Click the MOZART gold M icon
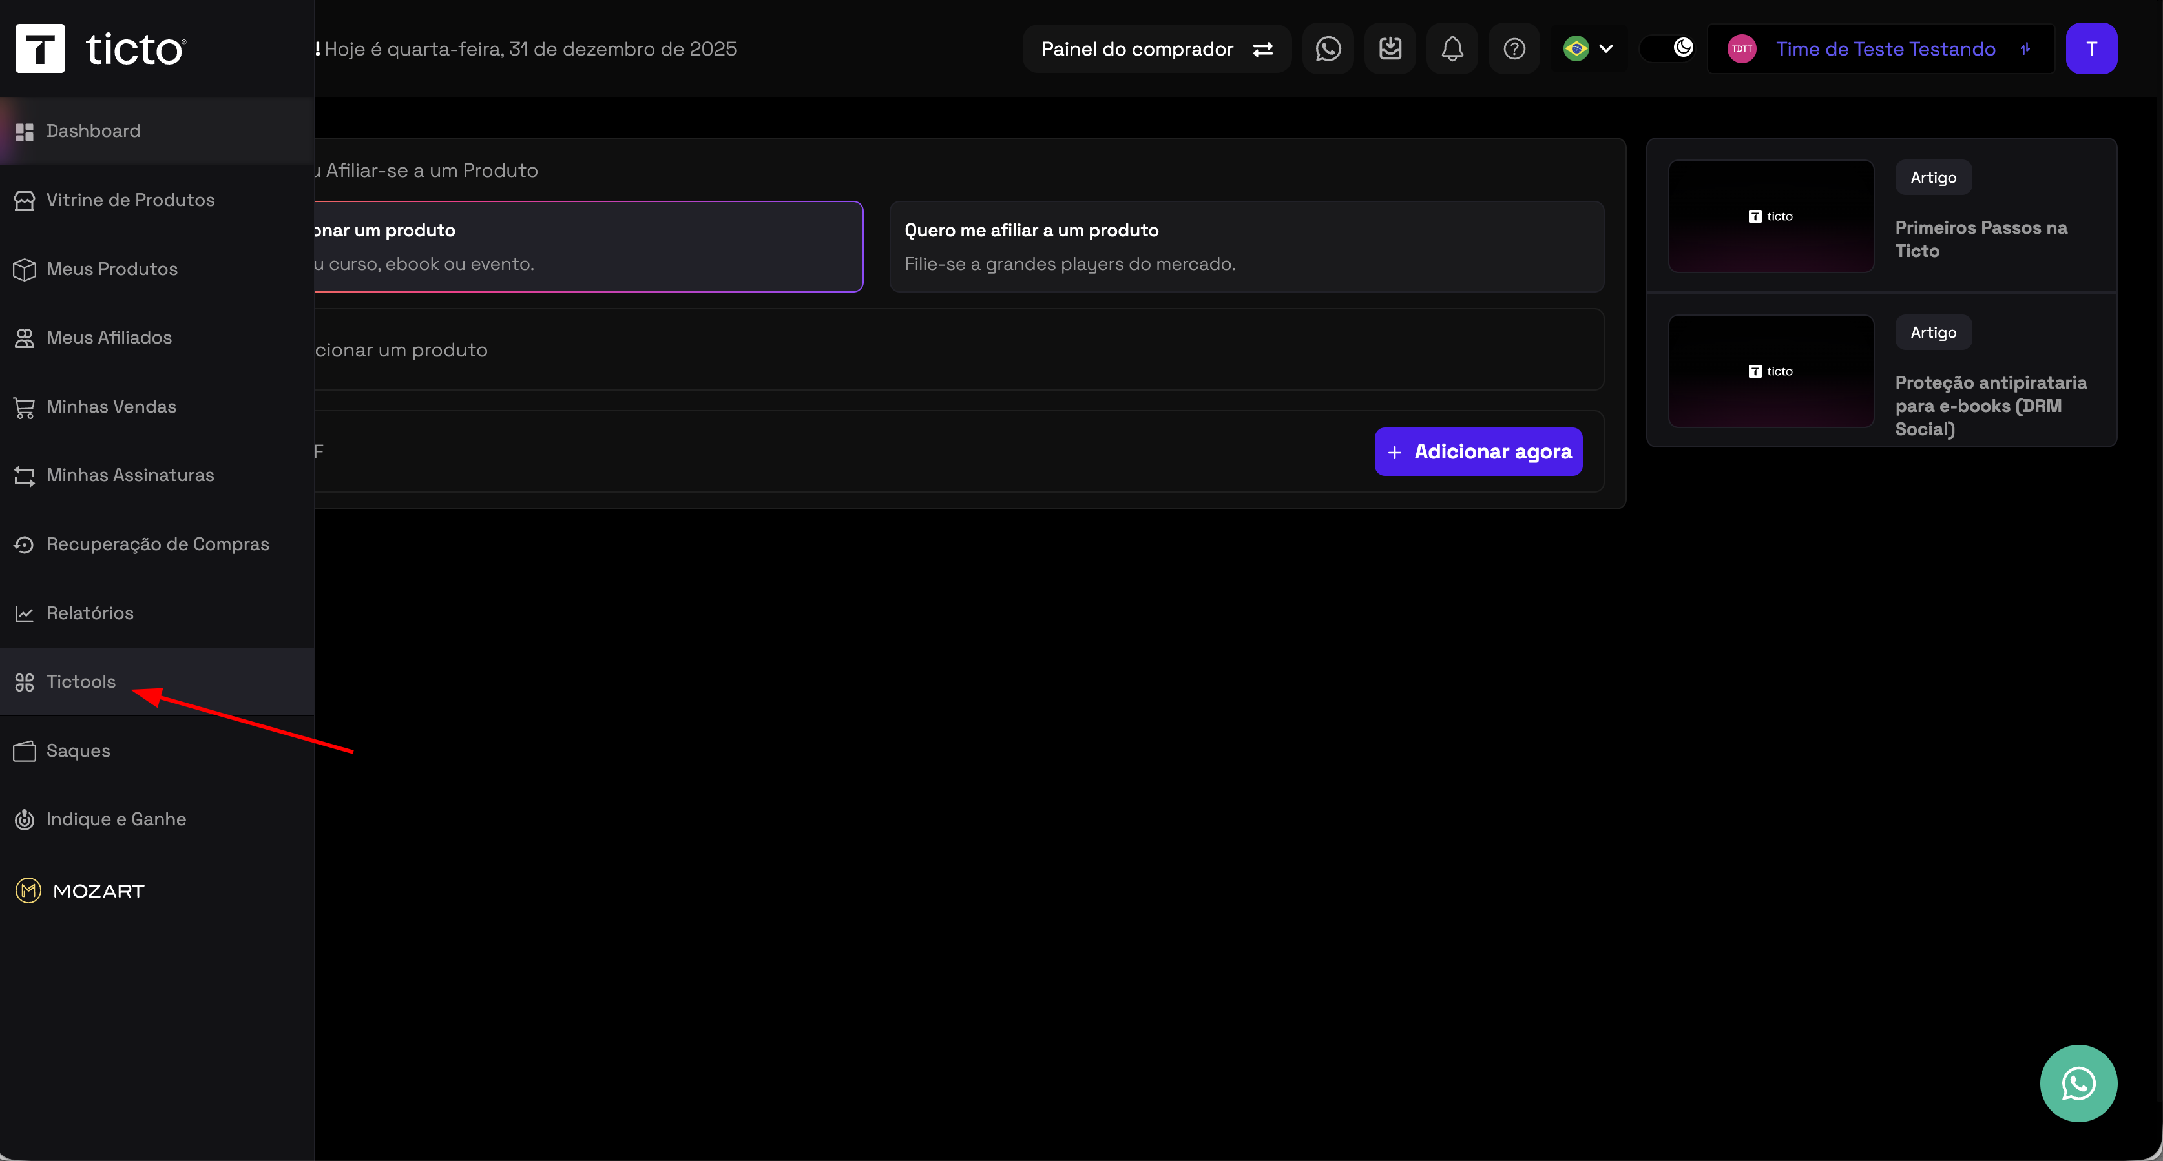This screenshot has width=2163, height=1161. pyautogui.click(x=28, y=890)
